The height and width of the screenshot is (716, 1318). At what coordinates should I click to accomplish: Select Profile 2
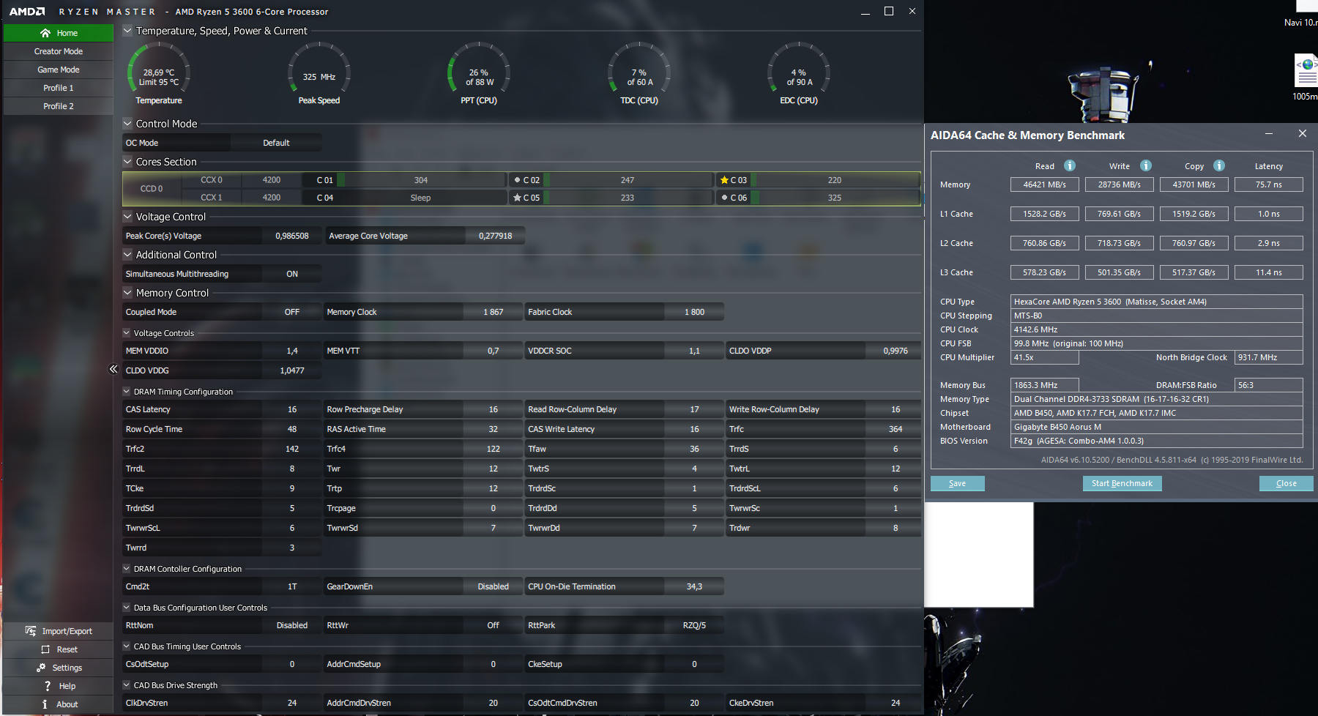(59, 106)
